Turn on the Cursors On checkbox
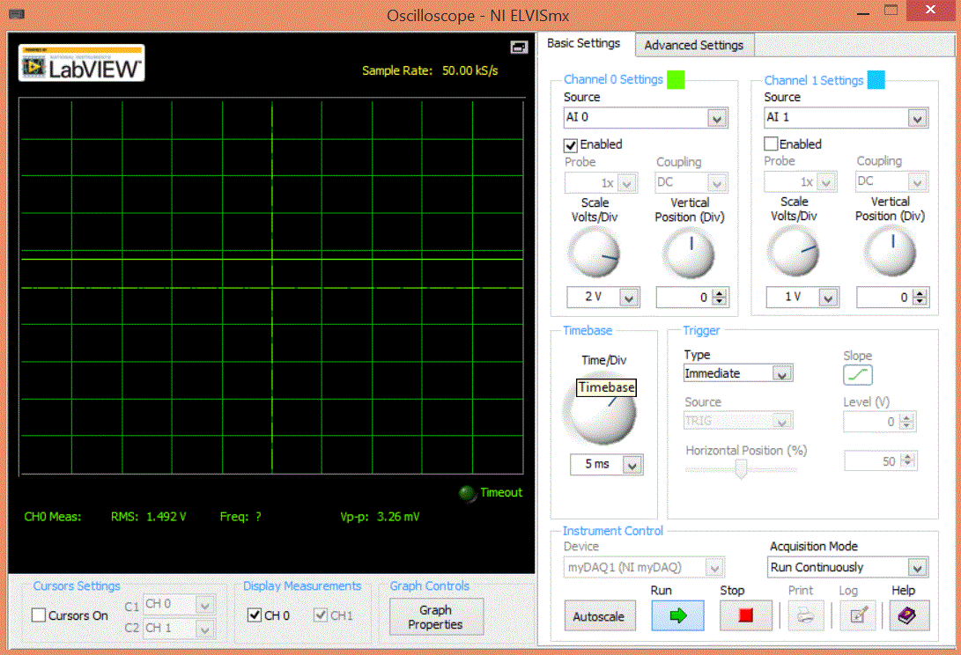The height and width of the screenshot is (655, 961). 39,615
